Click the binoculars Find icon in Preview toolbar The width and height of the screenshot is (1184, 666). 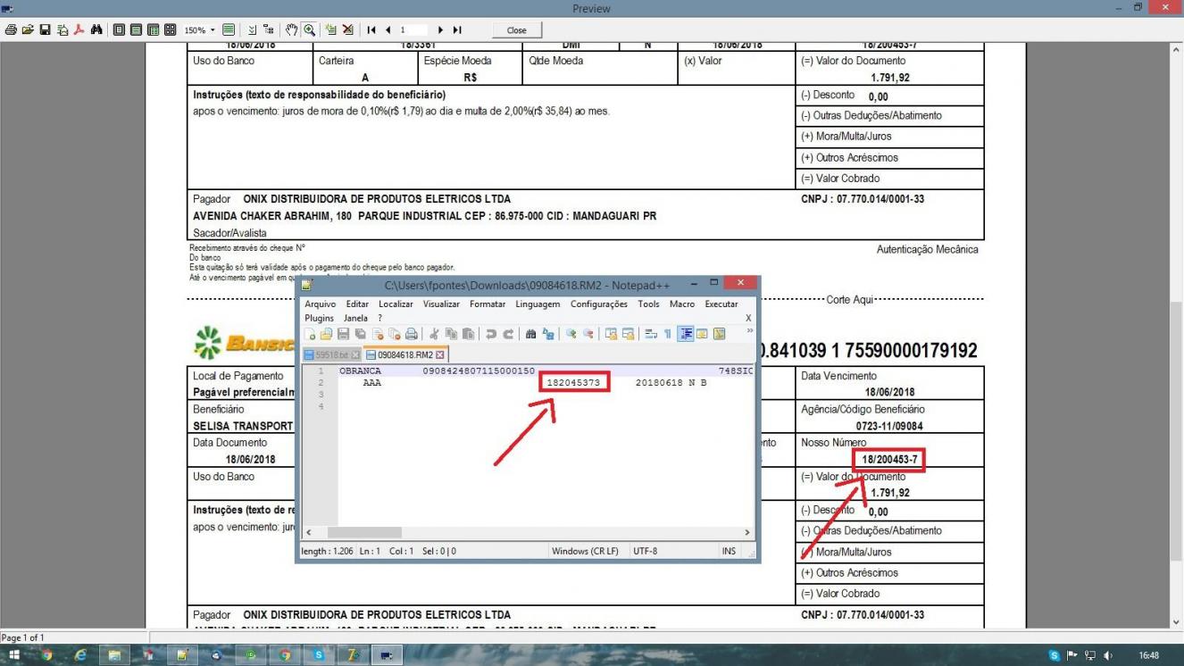(x=96, y=29)
